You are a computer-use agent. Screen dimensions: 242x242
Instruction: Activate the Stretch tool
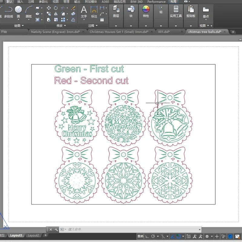click(x=49, y=20)
